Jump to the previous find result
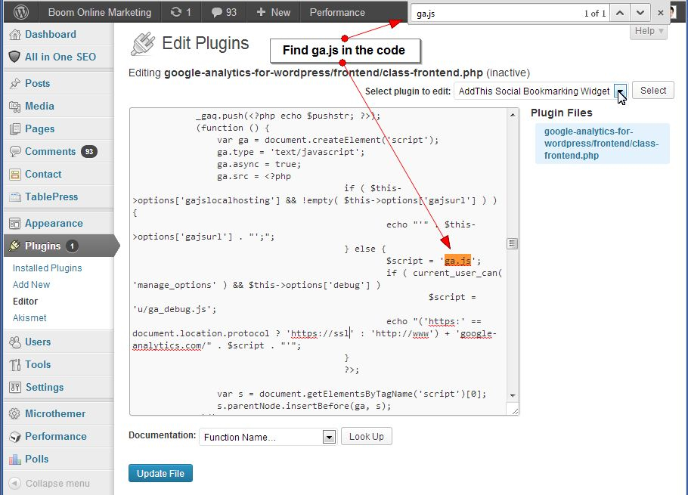 point(619,13)
